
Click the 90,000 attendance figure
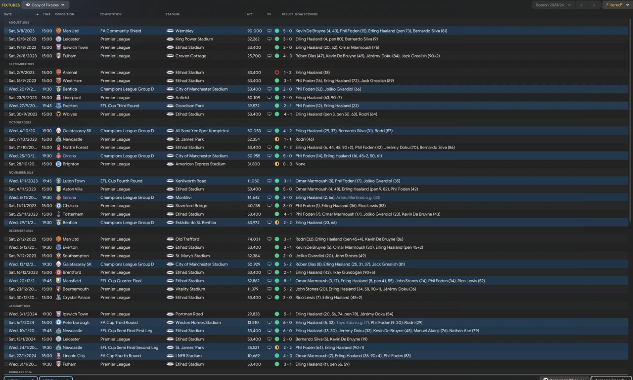click(255, 31)
